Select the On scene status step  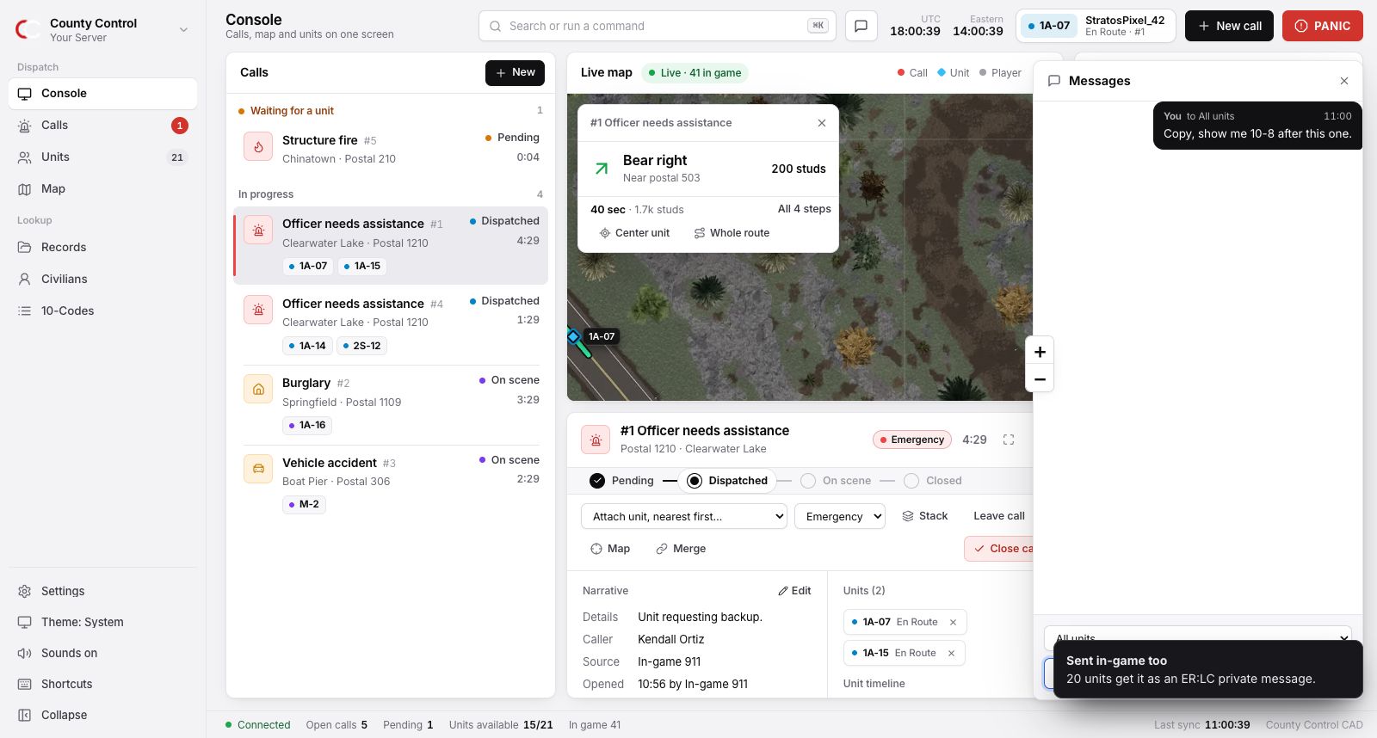(x=836, y=481)
